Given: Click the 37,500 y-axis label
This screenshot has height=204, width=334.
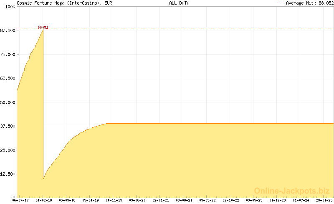Looking at the screenshot, I should 8,126.
